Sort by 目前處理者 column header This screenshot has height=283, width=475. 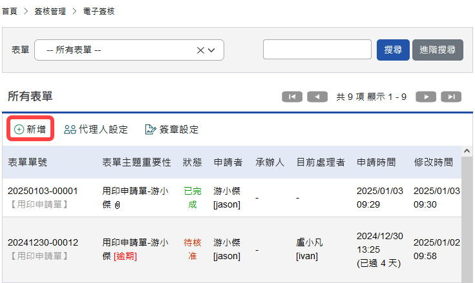[321, 162]
